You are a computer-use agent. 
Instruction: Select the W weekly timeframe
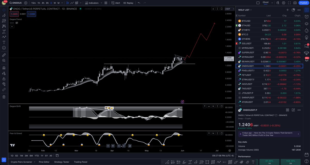point(55,3)
